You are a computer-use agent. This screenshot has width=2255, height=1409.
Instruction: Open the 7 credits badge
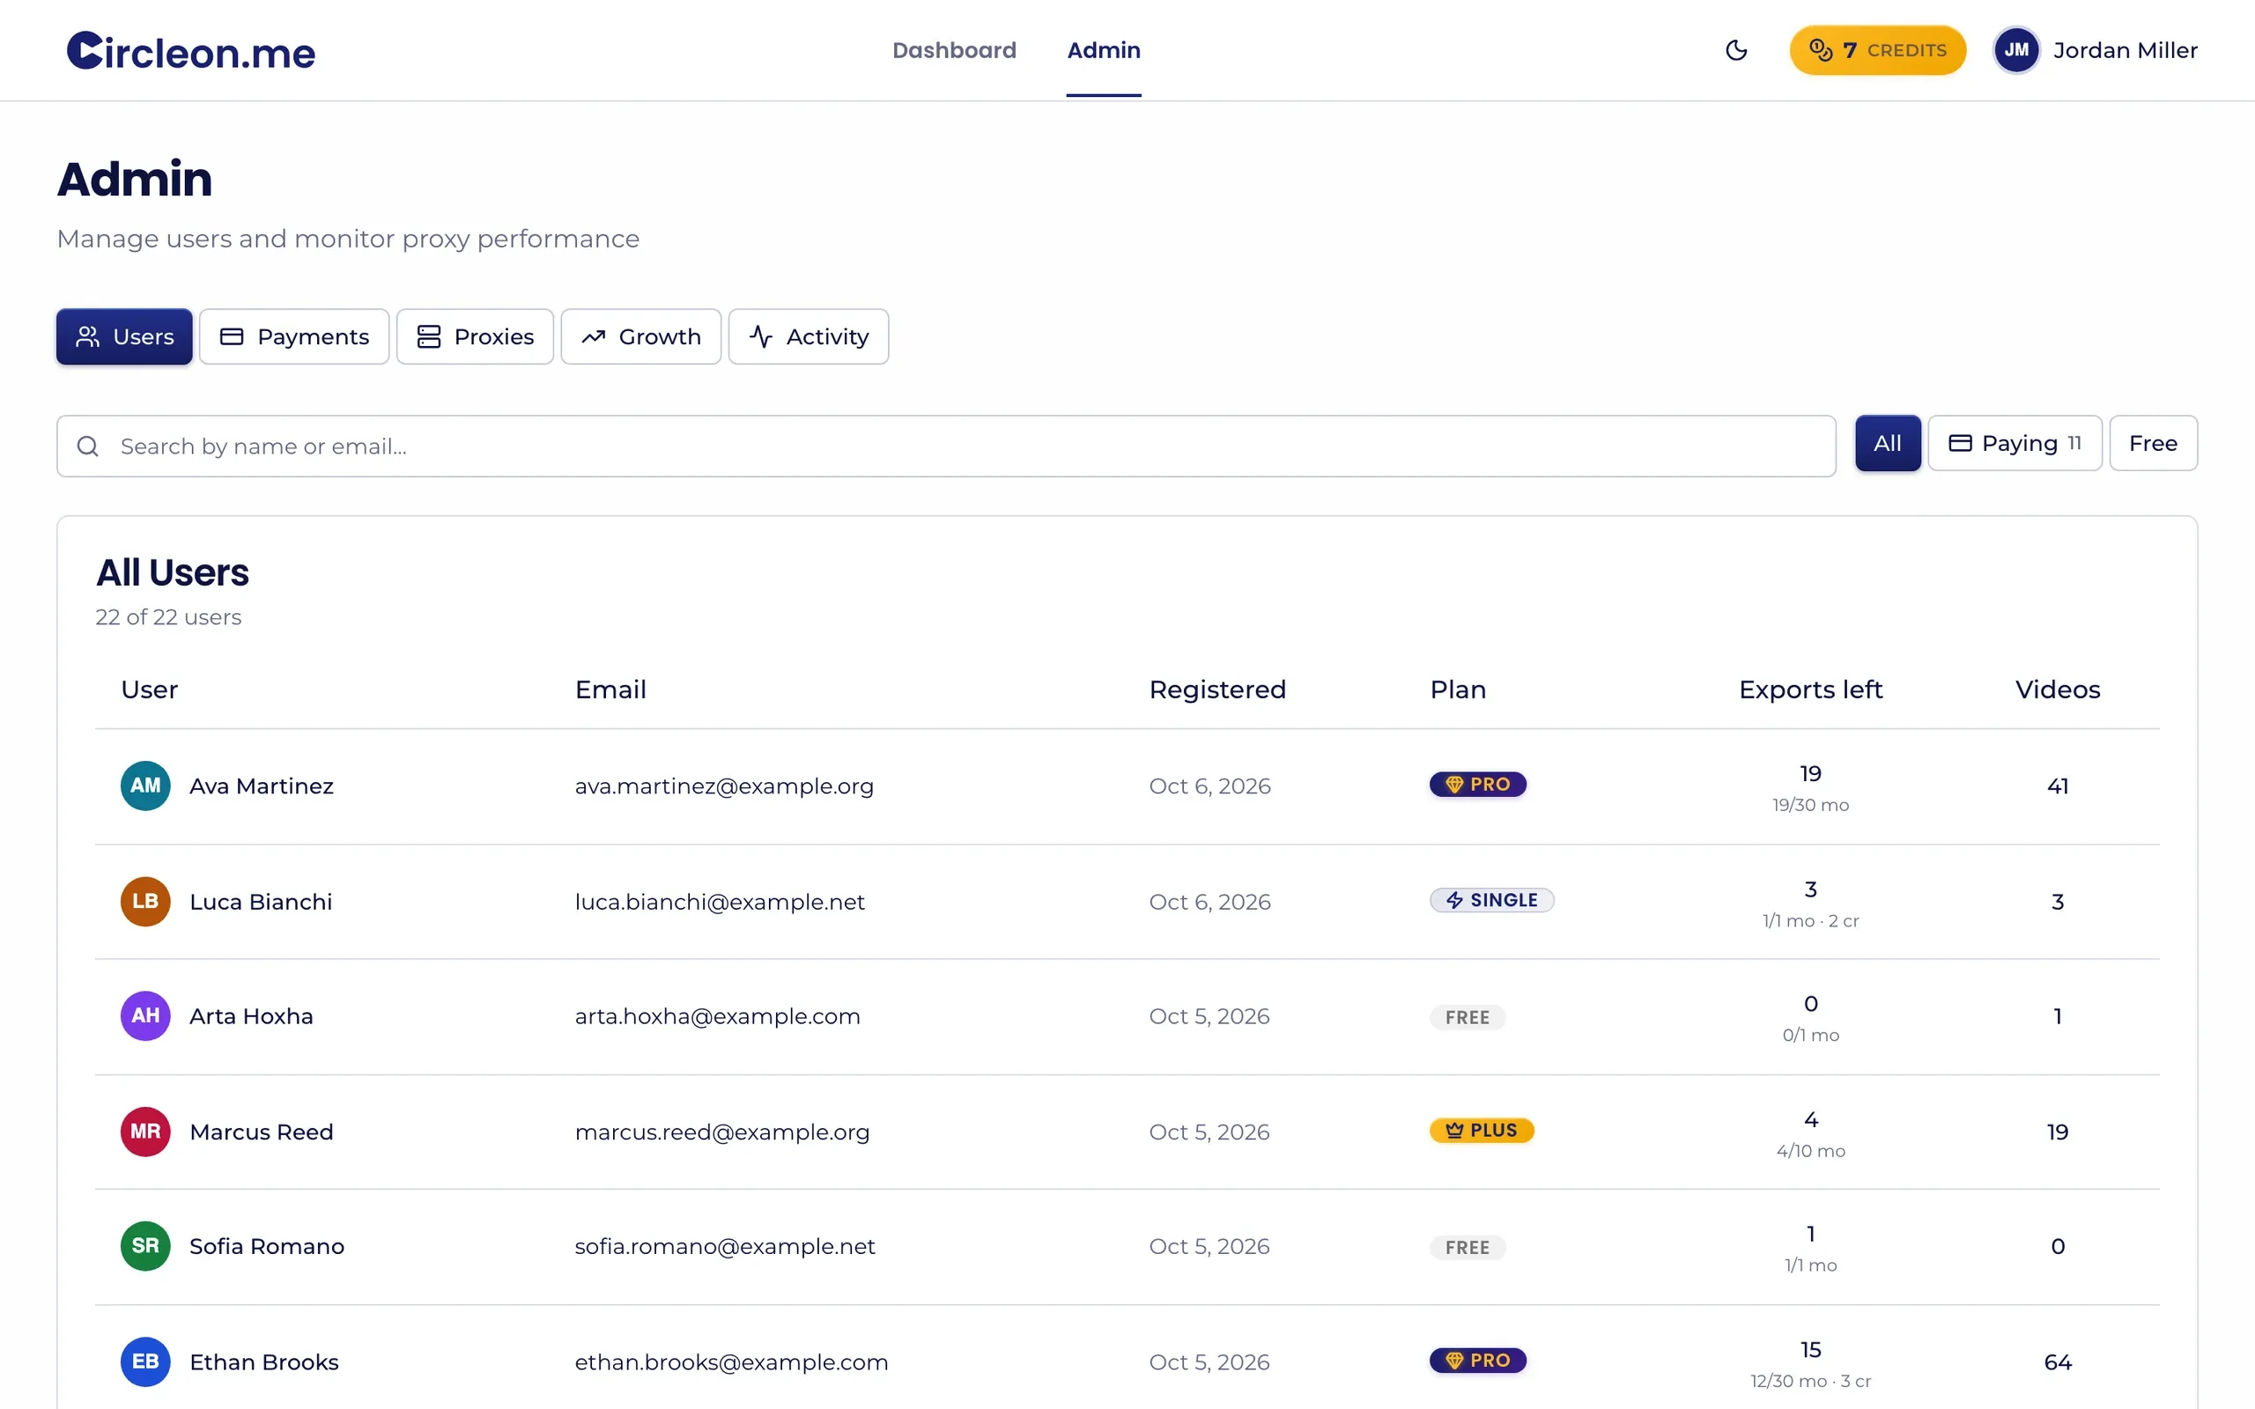click(1878, 50)
